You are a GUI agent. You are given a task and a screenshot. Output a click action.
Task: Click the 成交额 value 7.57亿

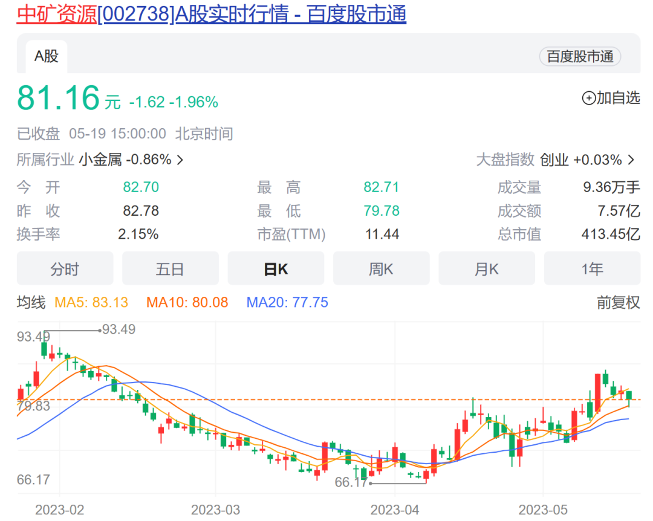pos(619,211)
